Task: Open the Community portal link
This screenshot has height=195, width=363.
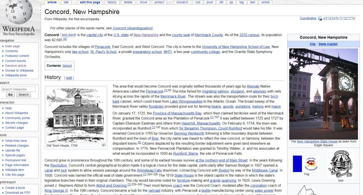Action: 17,118
